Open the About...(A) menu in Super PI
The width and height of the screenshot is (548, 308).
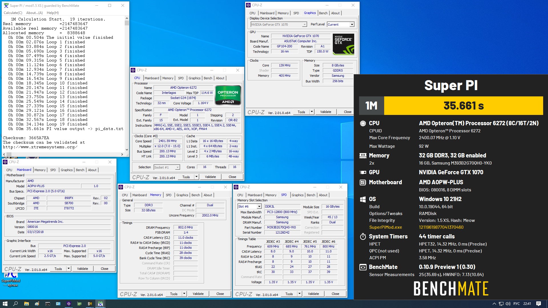34,13
